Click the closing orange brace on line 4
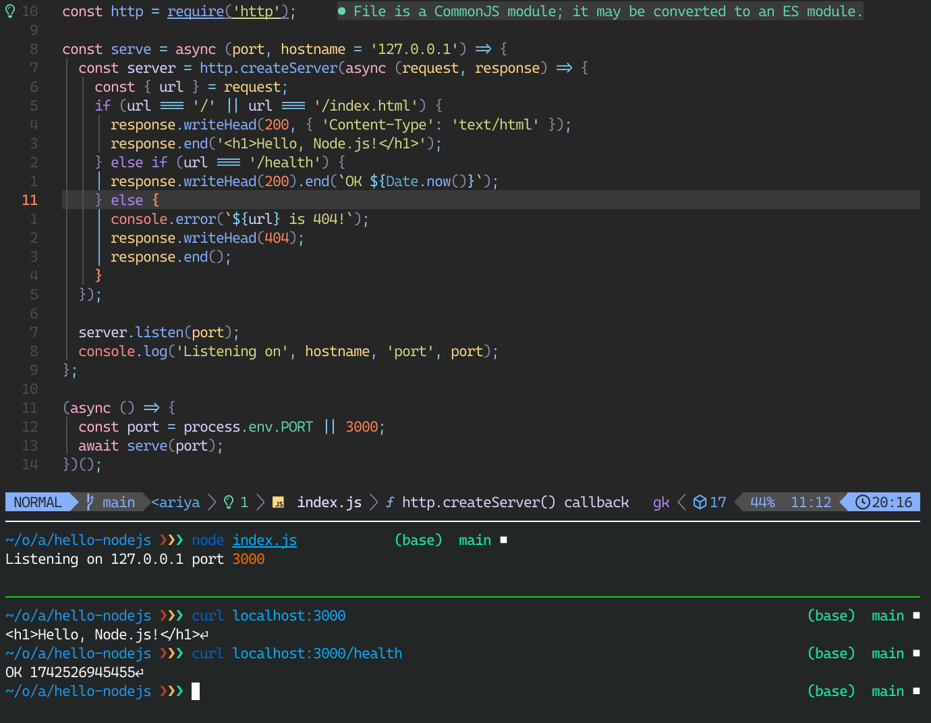 98,276
